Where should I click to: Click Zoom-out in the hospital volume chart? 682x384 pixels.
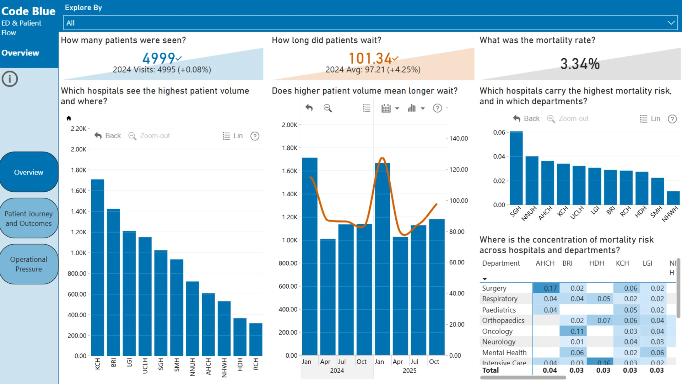(149, 135)
